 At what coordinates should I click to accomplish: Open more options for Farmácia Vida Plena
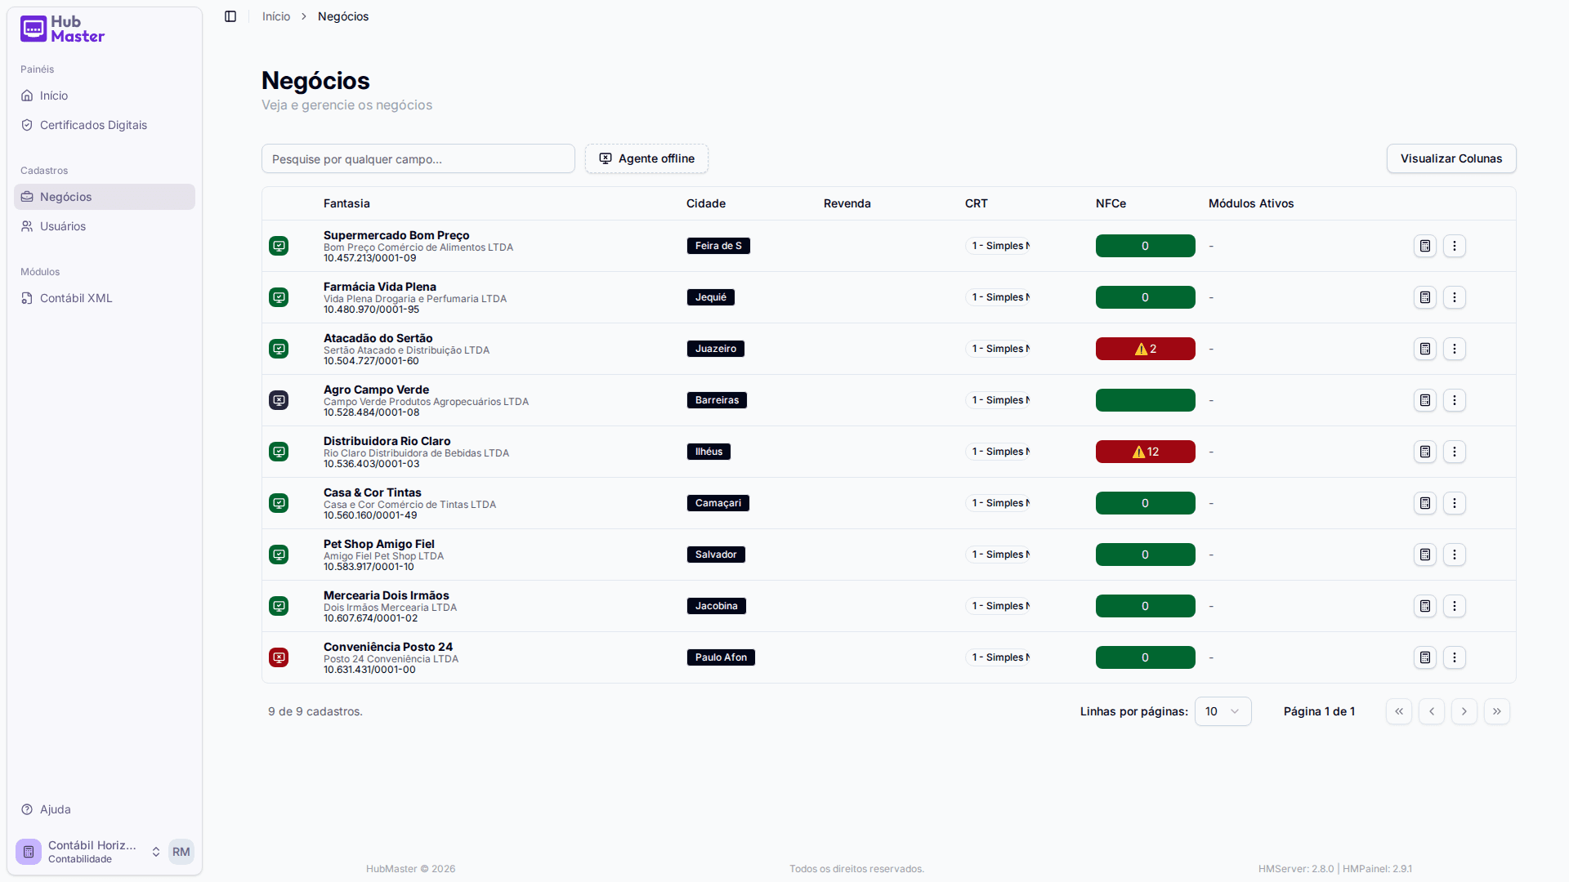pyautogui.click(x=1455, y=297)
